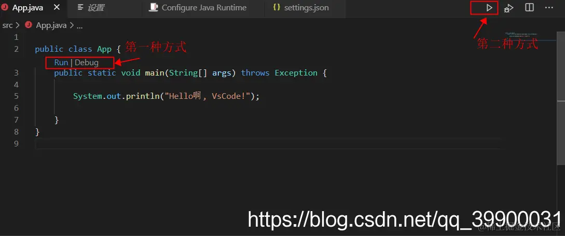Image resolution: width=565 pixels, height=236 pixels.
Task: Click line number 9 in the gutter
Action: coord(16,143)
